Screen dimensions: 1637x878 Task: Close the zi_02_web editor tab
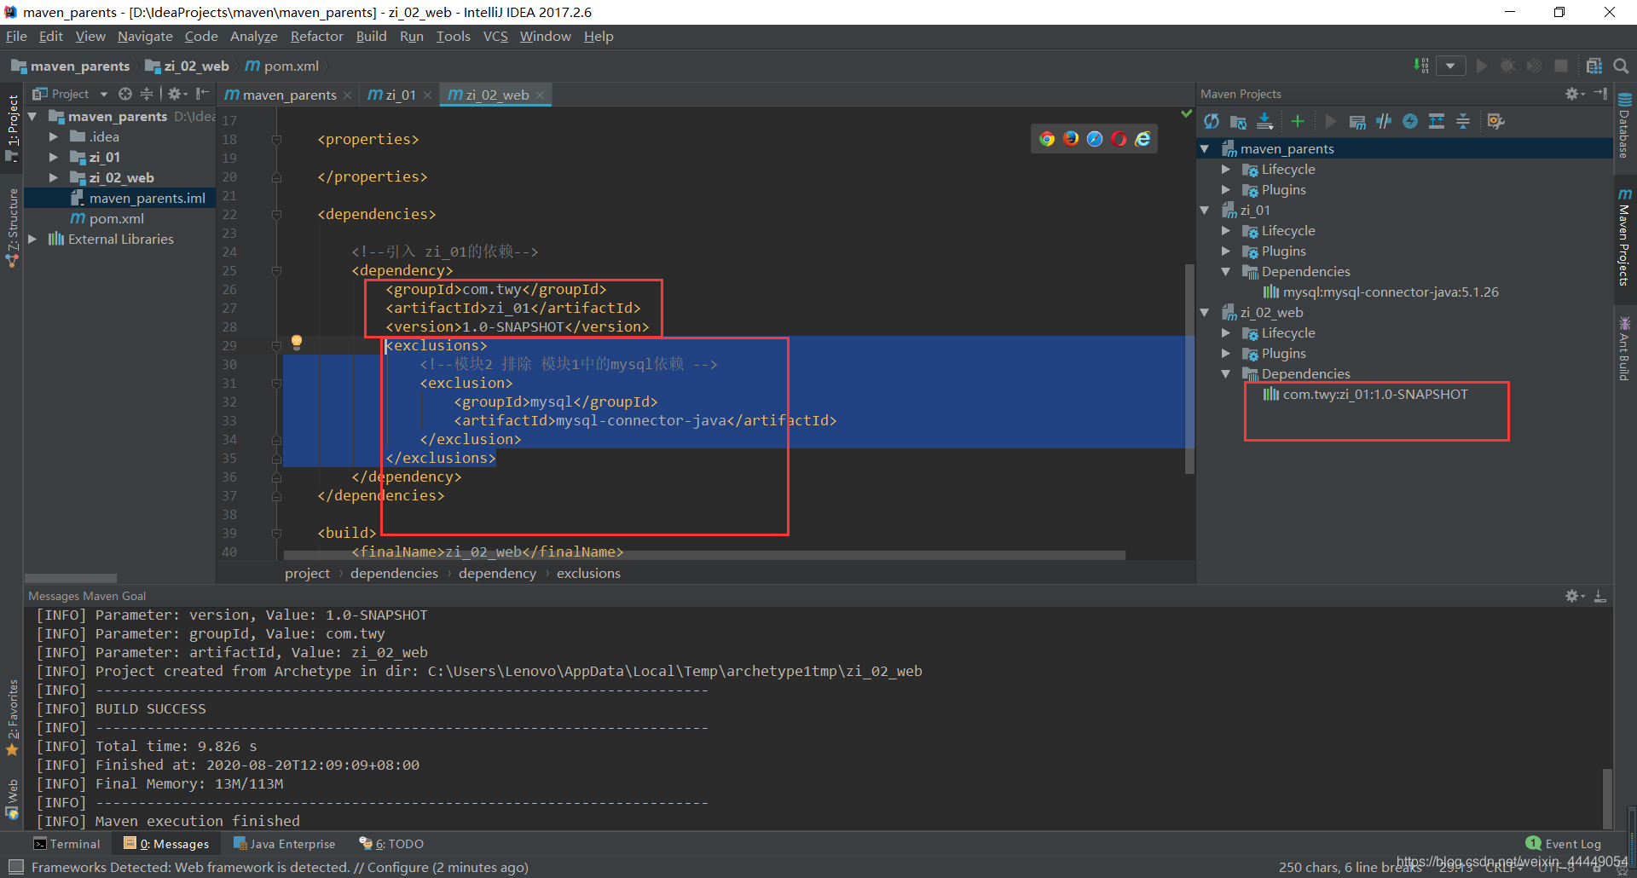click(541, 95)
